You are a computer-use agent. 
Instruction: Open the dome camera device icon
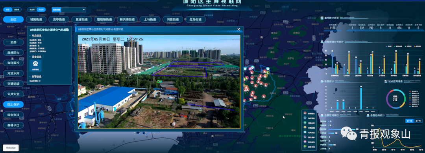pos(35,65)
